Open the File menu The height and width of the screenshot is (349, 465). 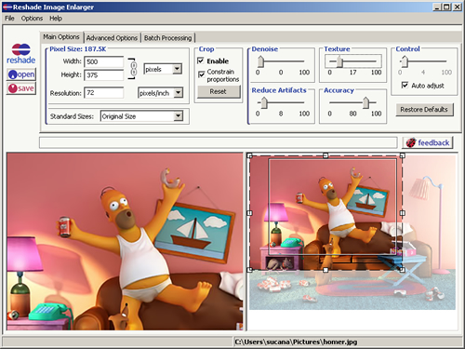pos(9,19)
